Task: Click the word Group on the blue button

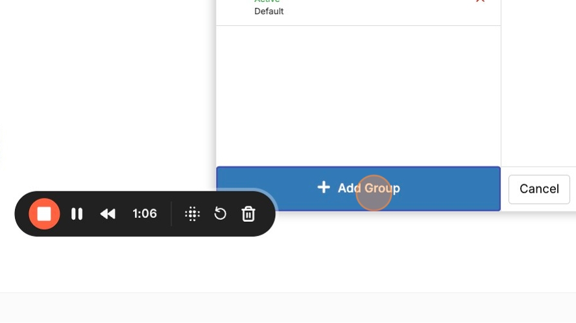Action: click(382, 188)
